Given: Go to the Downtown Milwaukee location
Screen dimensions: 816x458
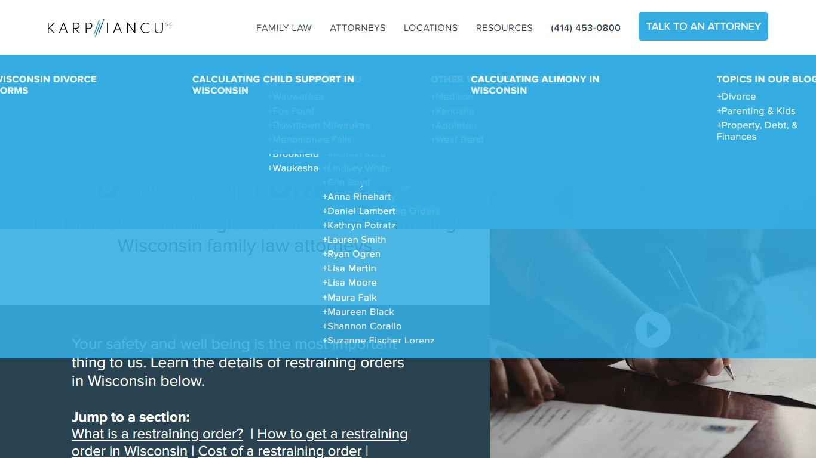Looking at the screenshot, I should point(319,125).
